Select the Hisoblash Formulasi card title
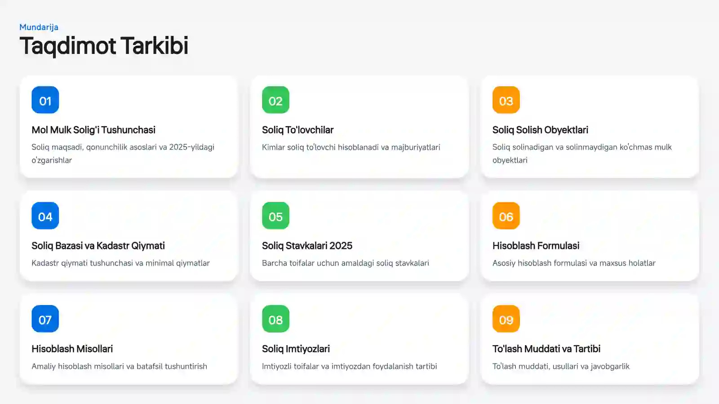The image size is (719, 404). pyautogui.click(x=536, y=246)
